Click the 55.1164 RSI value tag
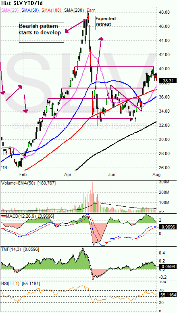 point(168,295)
